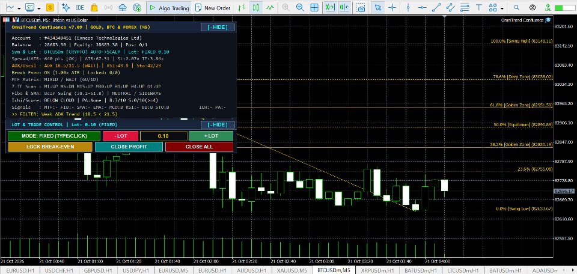Switch chart to candlesticks type
577x274 pixels.
tap(256, 7)
